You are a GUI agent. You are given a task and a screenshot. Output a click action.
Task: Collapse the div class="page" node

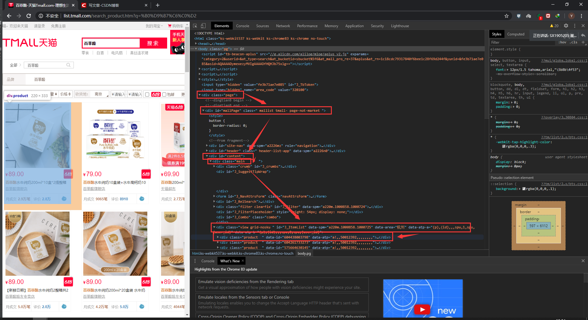(200, 95)
